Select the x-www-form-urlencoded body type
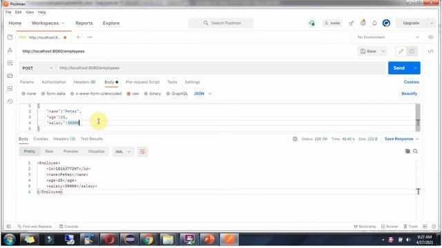 click(x=96, y=94)
